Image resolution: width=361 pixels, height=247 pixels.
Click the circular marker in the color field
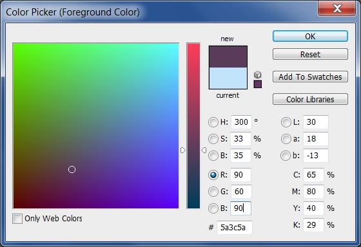(x=72, y=170)
